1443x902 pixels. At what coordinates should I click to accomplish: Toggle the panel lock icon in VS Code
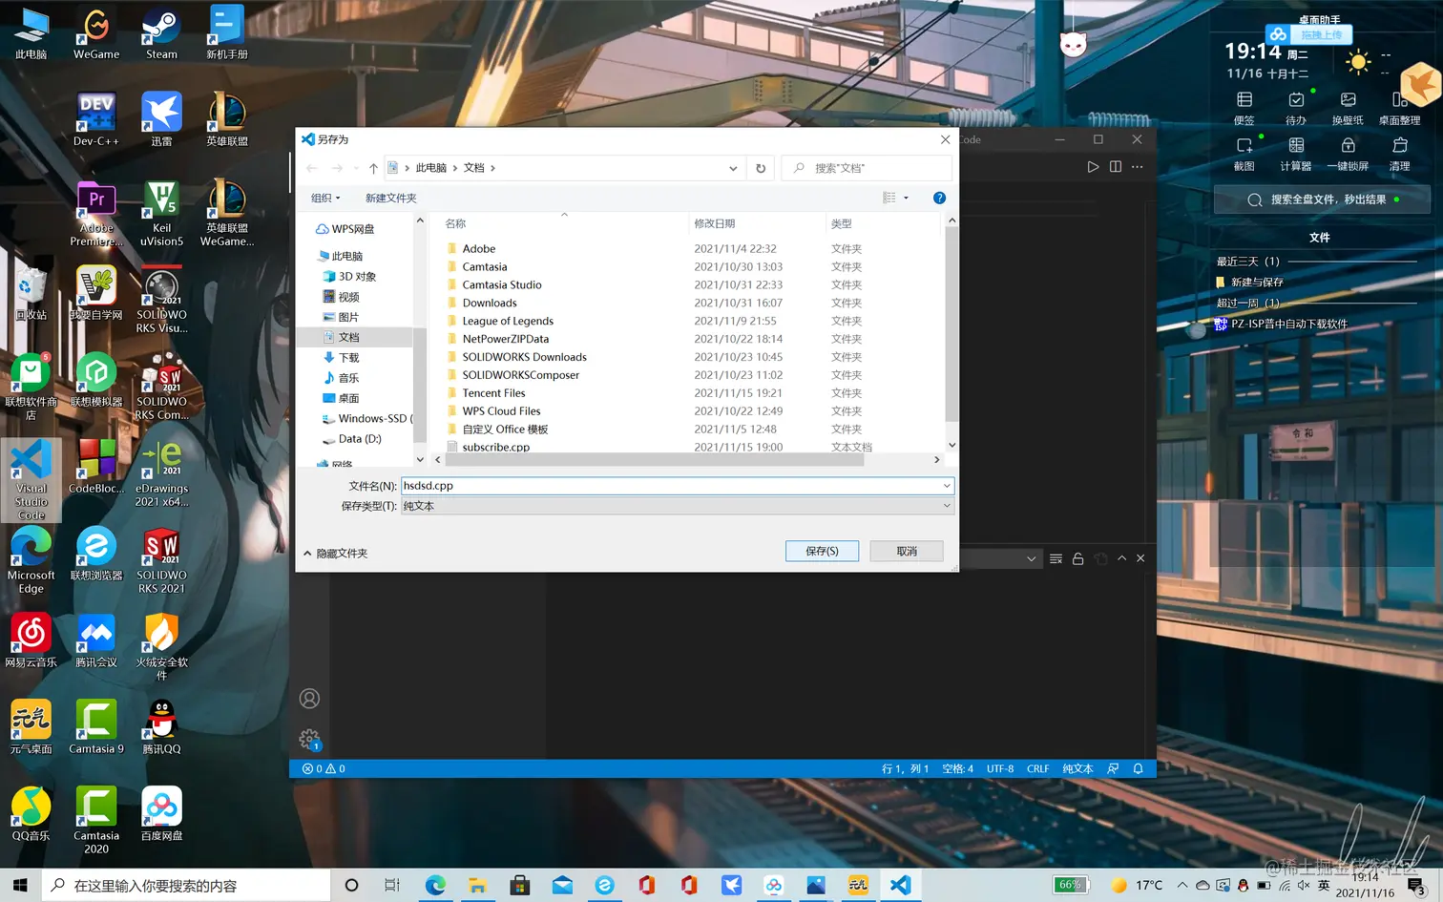[1077, 558]
